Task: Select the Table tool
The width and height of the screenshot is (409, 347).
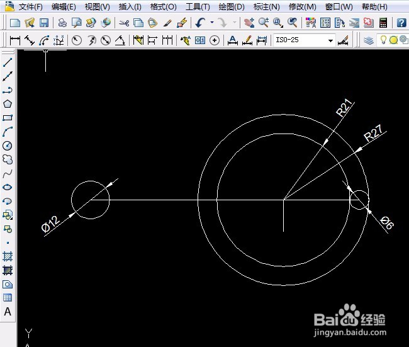Action: coord(8,297)
